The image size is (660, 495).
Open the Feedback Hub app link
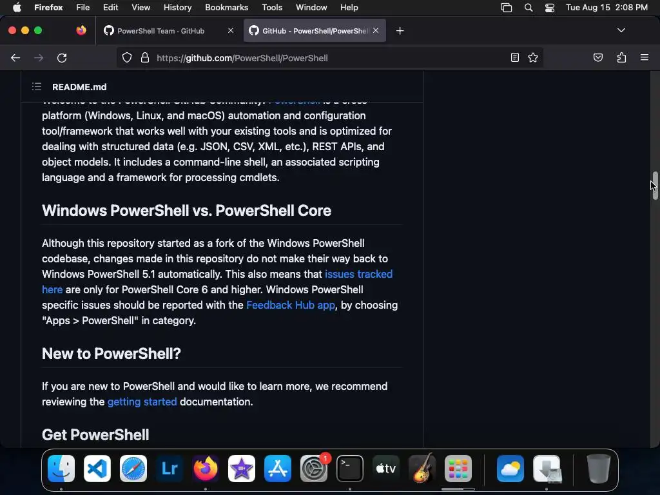[x=291, y=305]
